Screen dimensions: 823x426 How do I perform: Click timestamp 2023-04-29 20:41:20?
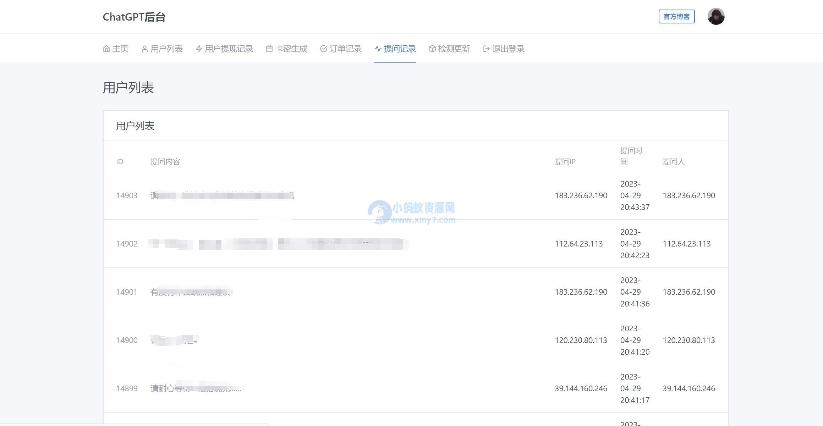(635, 340)
